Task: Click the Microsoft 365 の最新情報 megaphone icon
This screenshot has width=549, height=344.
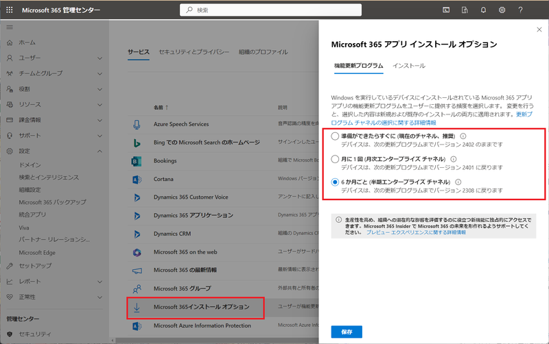Action: tap(137, 271)
